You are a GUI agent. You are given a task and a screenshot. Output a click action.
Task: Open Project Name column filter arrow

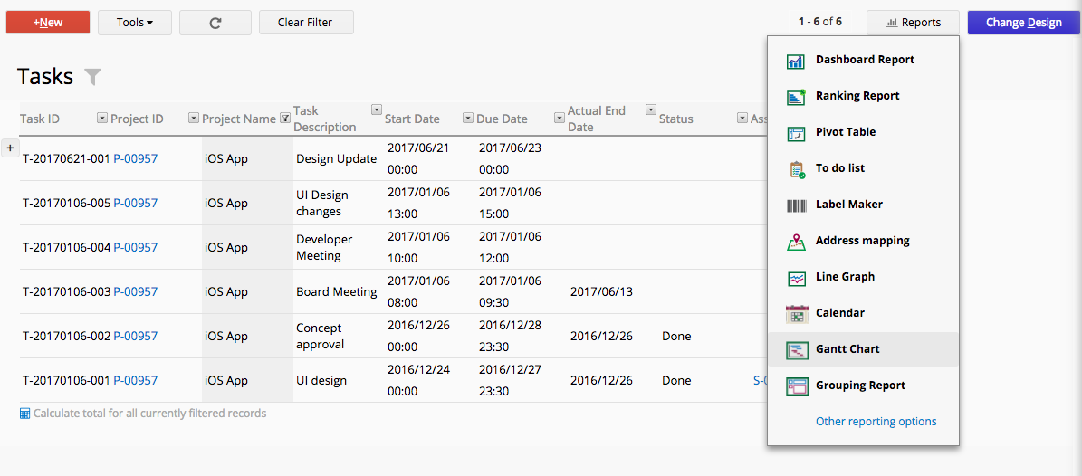coord(285,118)
